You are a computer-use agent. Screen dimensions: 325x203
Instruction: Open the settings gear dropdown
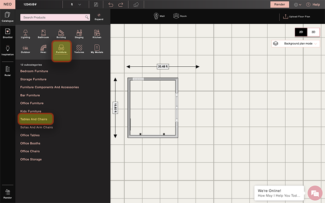[x=298, y=5]
